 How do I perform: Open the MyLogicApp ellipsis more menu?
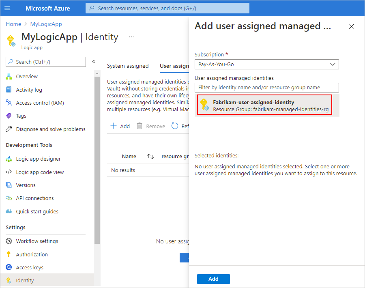pos(131,37)
